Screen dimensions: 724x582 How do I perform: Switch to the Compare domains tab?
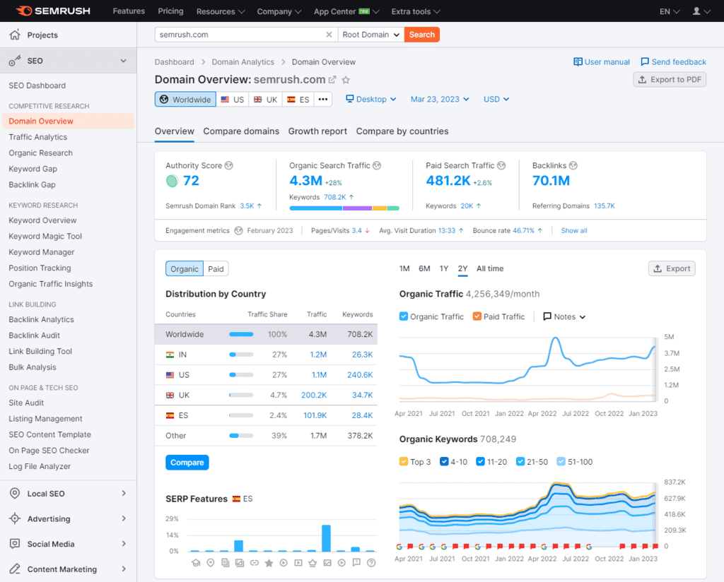pos(241,131)
